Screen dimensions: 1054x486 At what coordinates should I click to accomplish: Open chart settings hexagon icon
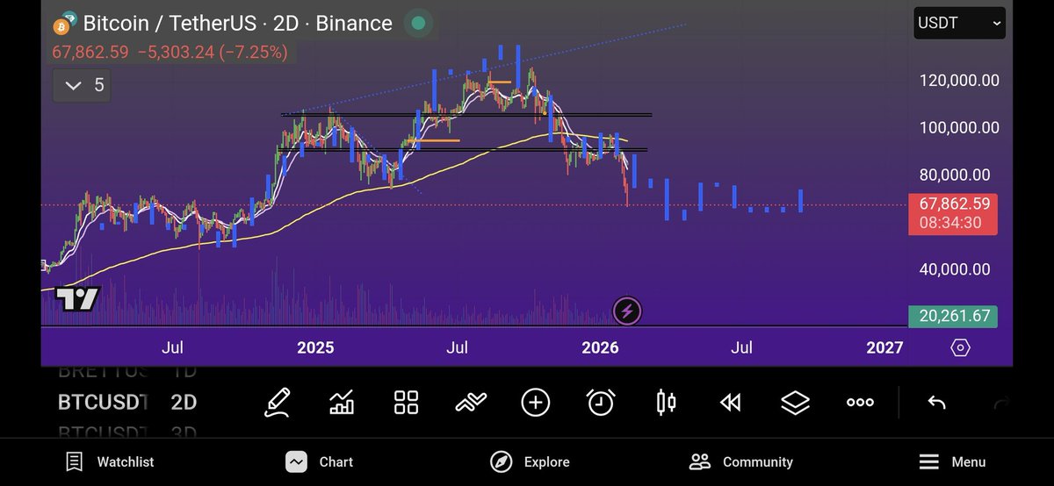pos(960,347)
